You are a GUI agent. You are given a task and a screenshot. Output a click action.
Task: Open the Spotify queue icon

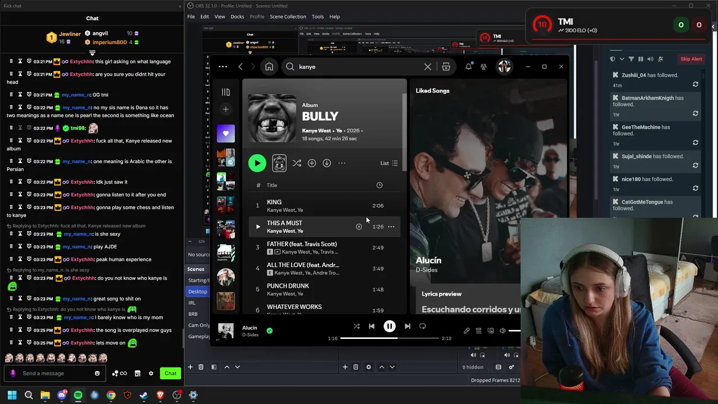[x=478, y=331]
